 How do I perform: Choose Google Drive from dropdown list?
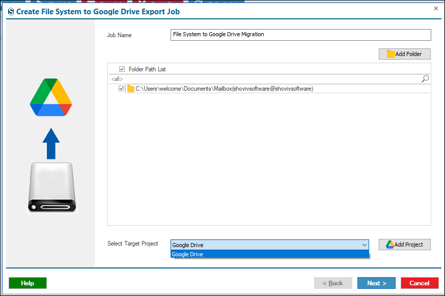pyautogui.click(x=270, y=254)
